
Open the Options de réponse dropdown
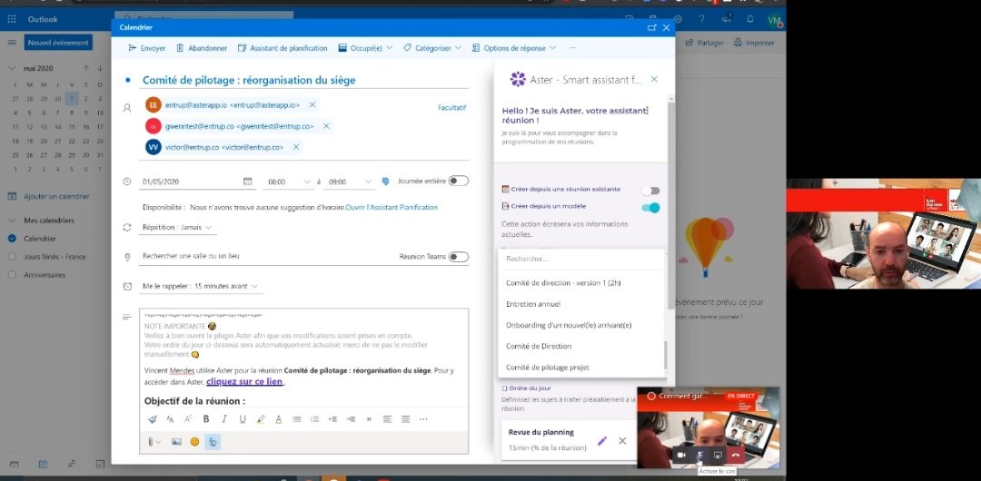pos(513,48)
